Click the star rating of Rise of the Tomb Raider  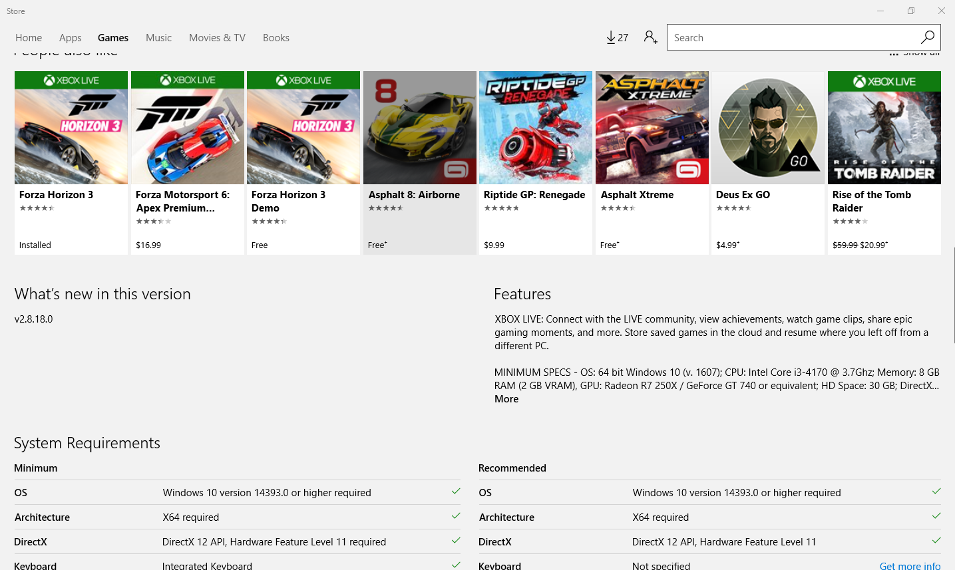tap(850, 221)
